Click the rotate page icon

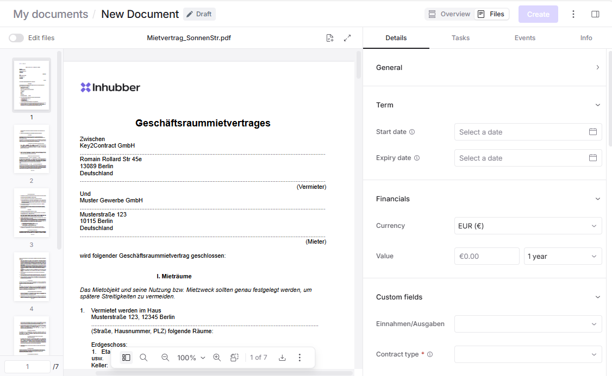(x=234, y=358)
